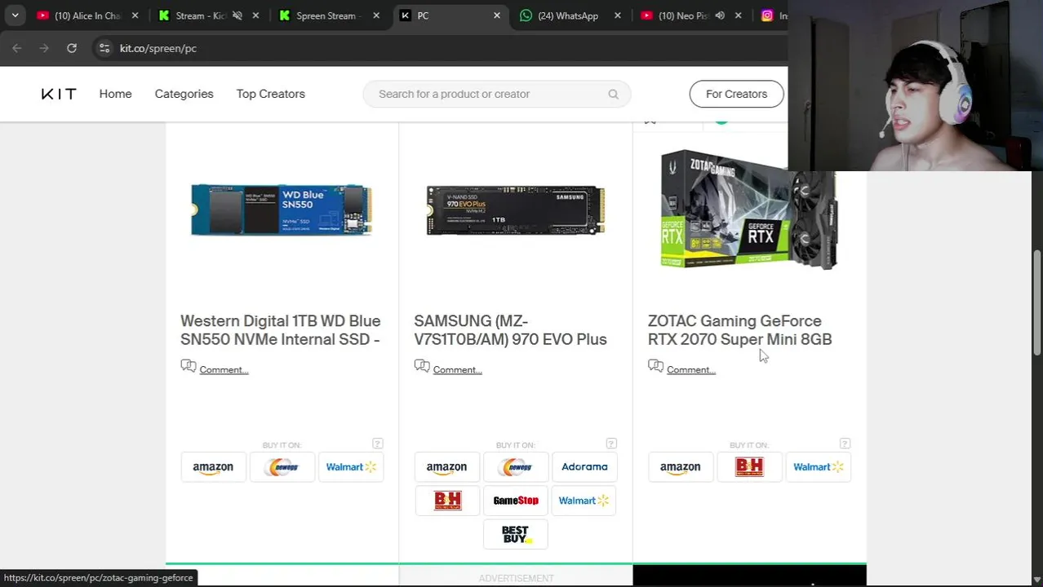Open ZOTAC Gaming GeForce RTX 2070 title
Image resolution: width=1043 pixels, height=587 pixels.
click(739, 330)
